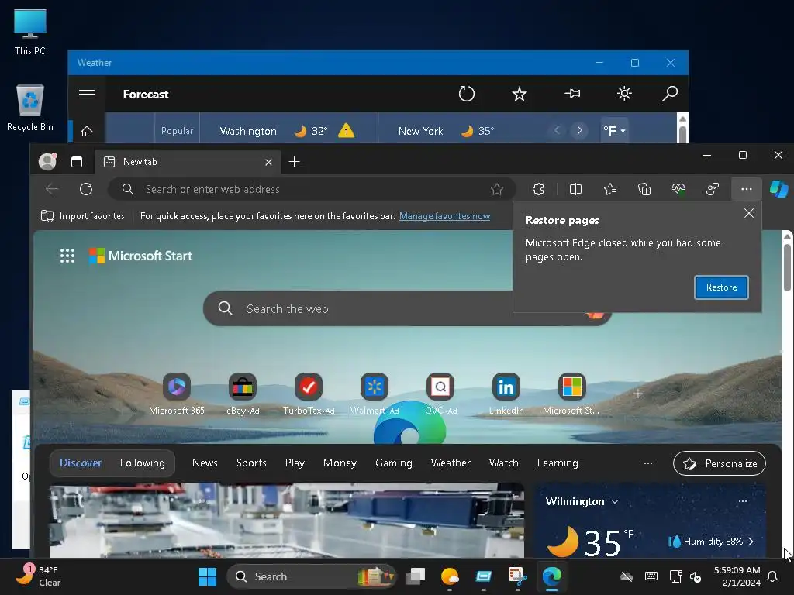Open Microsoft Start app launcher grid

coord(67,256)
